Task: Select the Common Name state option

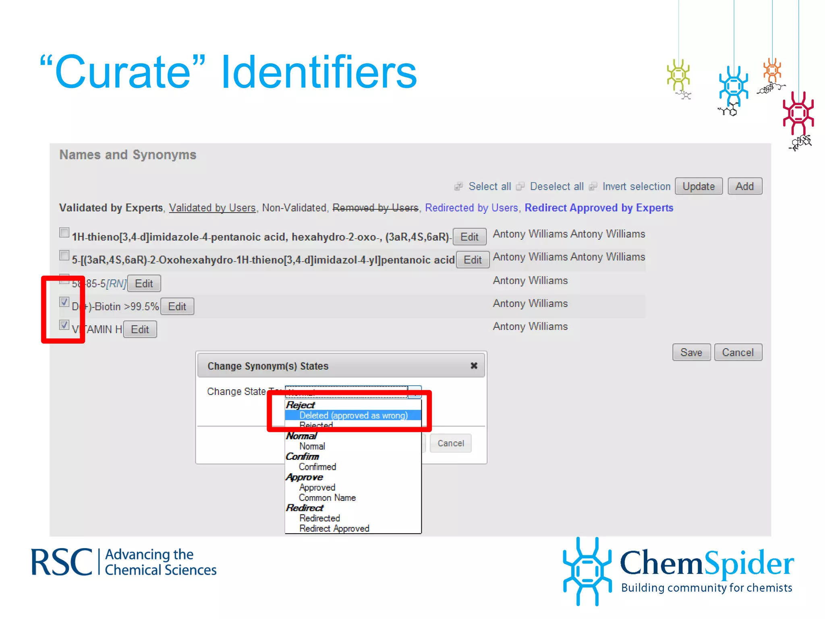Action: coord(328,498)
